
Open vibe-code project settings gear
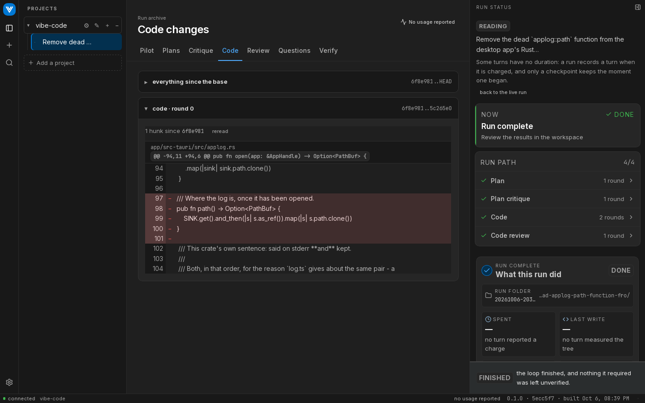86,26
